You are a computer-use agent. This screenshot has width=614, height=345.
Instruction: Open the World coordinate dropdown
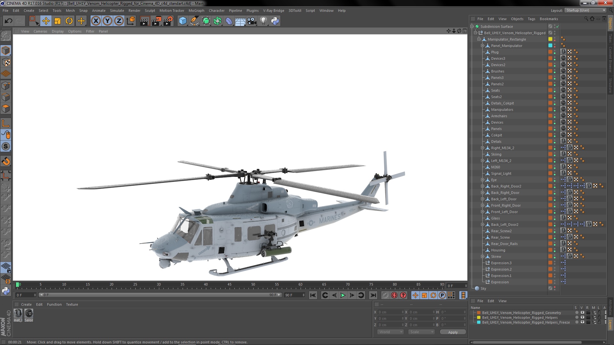390,332
